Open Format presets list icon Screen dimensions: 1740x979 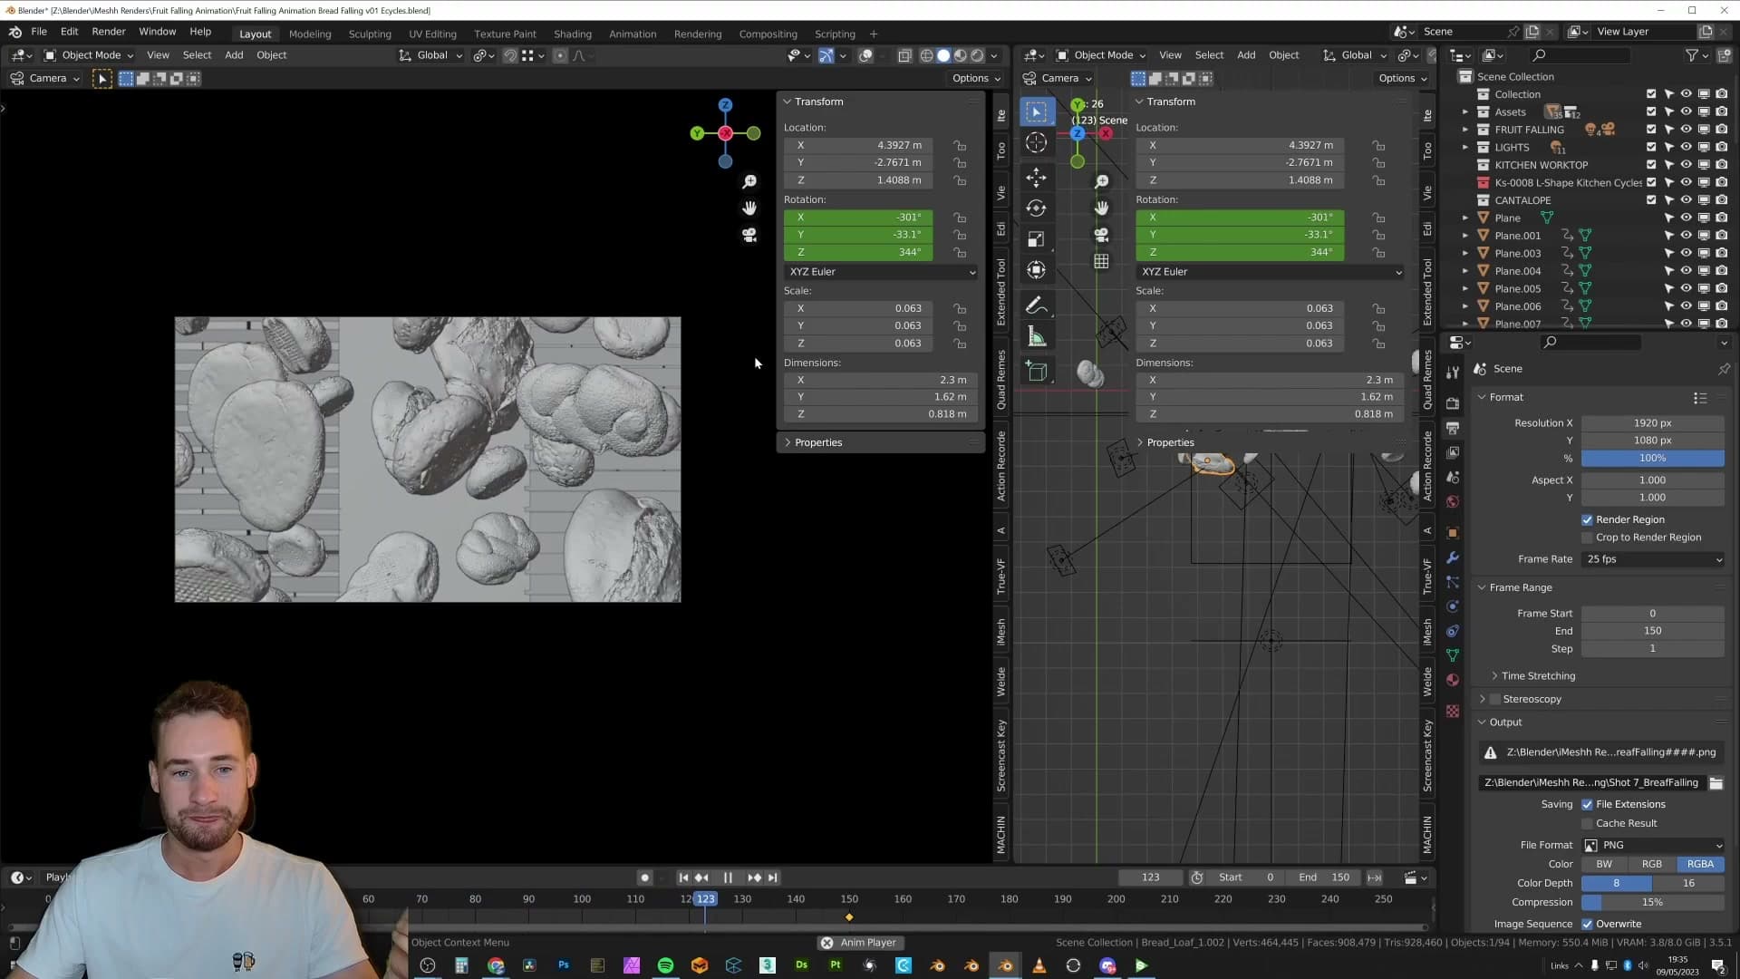(x=1700, y=398)
